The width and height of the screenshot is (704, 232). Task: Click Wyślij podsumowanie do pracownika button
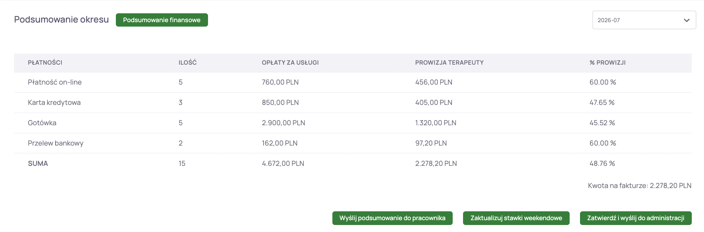click(392, 218)
